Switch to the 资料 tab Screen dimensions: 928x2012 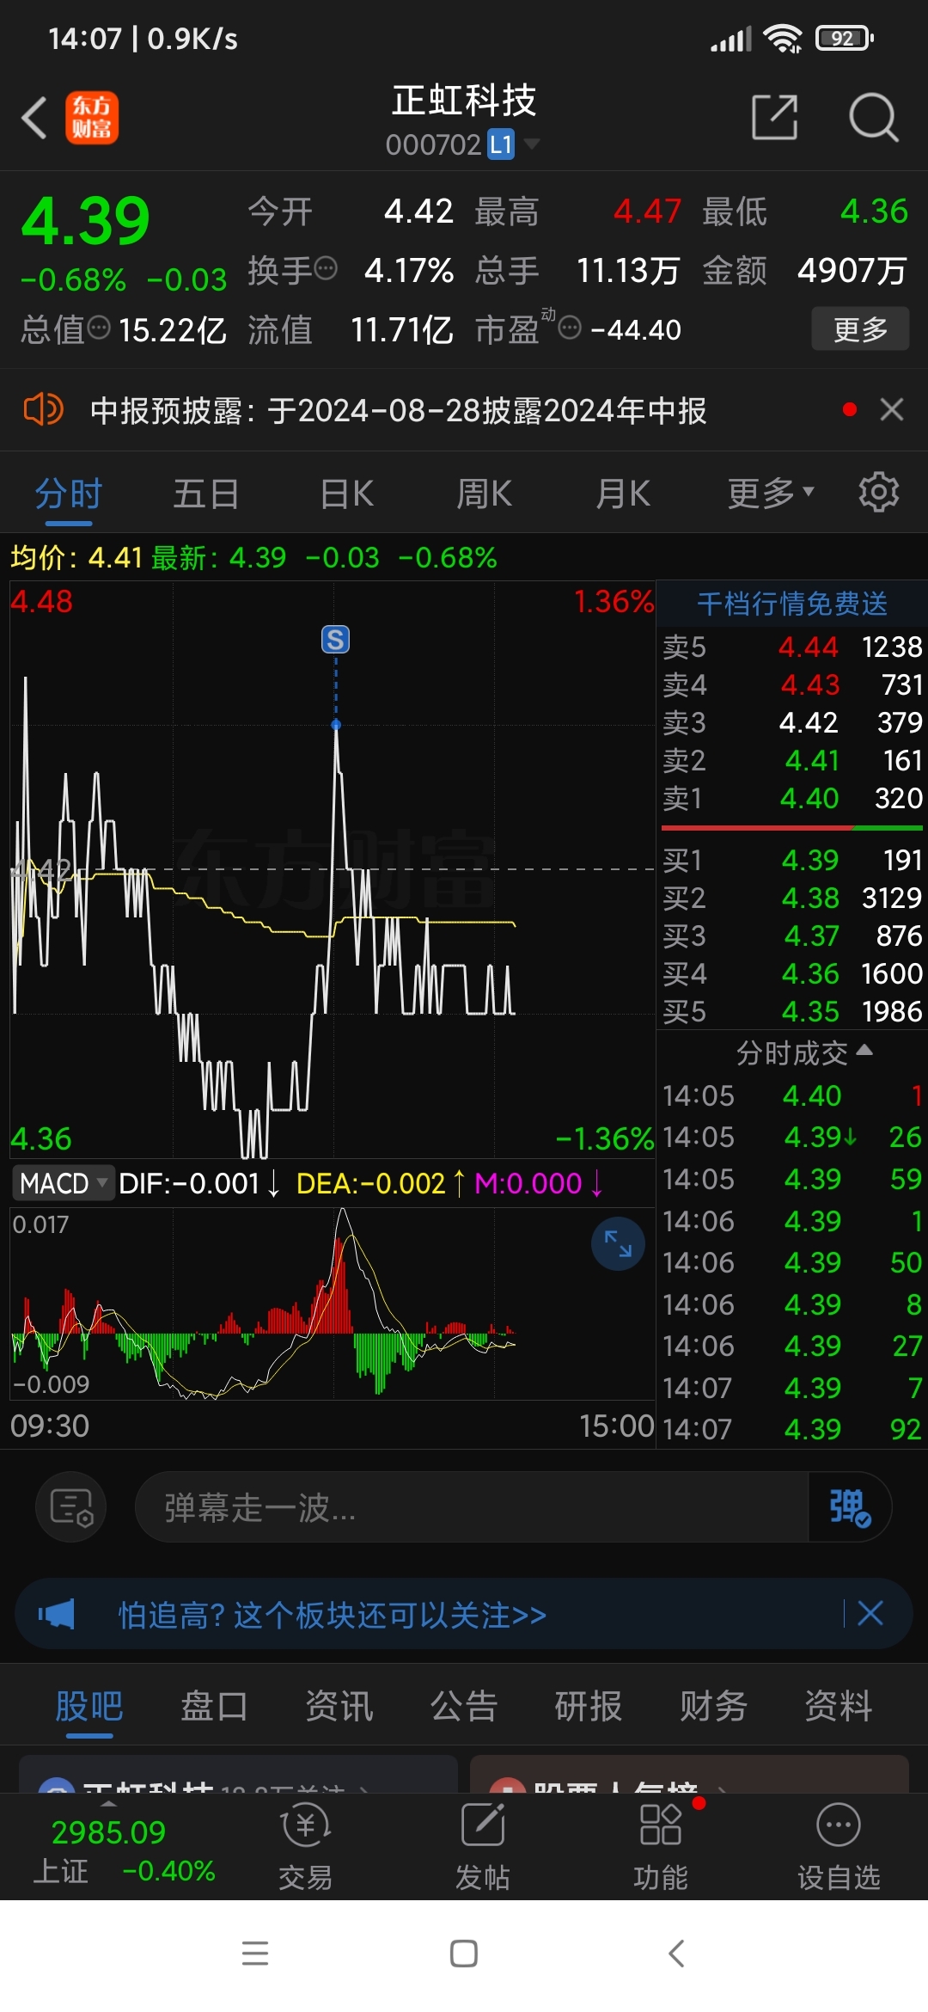pyautogui.click(x=839, y=1706)
